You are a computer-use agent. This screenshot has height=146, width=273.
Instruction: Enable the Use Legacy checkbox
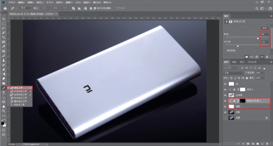pyautogui.click(x=225, y=50)
